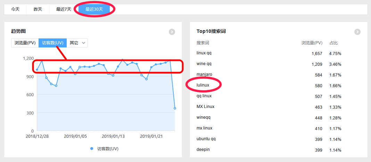Click the PV value 1,209
Screen dimensions: 371x162
coord(317,64)
